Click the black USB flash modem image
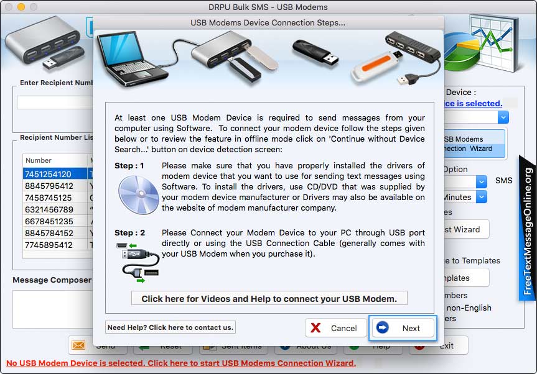Viewport: 537px width, 374px height. point(315,52)
